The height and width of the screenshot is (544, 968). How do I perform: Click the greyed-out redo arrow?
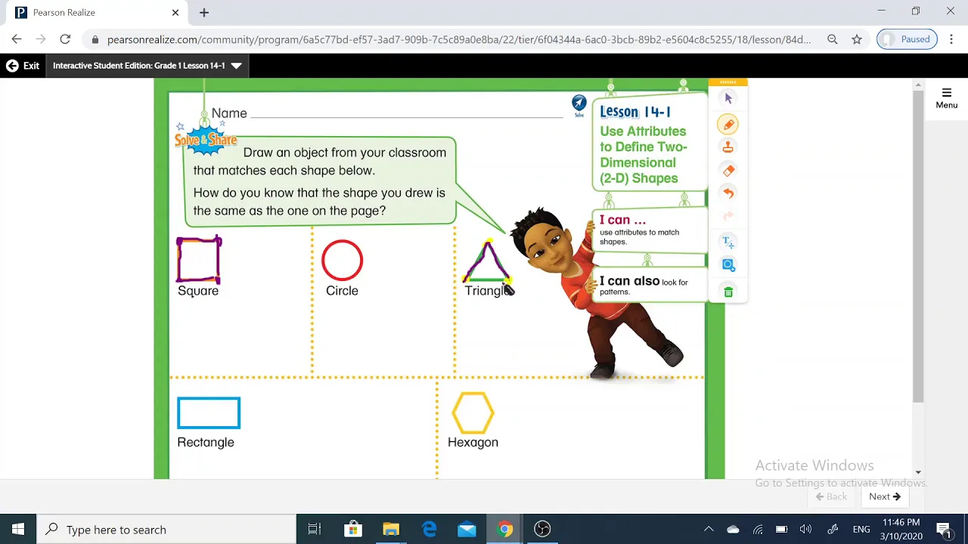728,216
